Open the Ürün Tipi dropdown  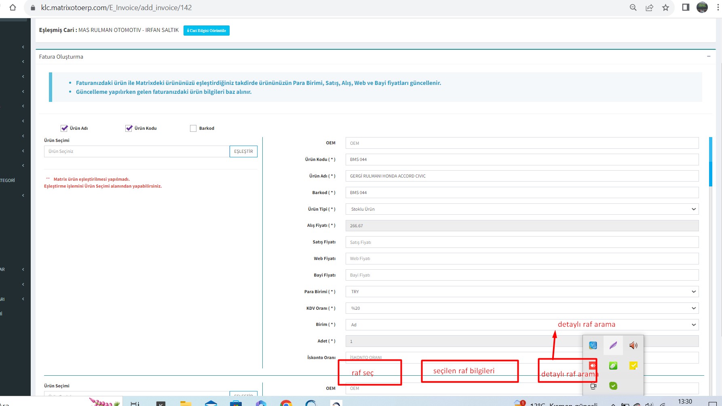pyautogui.click(x=521, y=209)
